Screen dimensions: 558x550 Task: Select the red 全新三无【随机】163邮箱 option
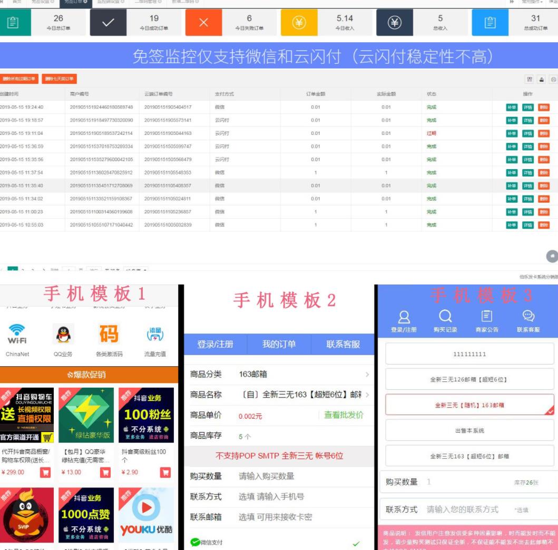(469, 405)
